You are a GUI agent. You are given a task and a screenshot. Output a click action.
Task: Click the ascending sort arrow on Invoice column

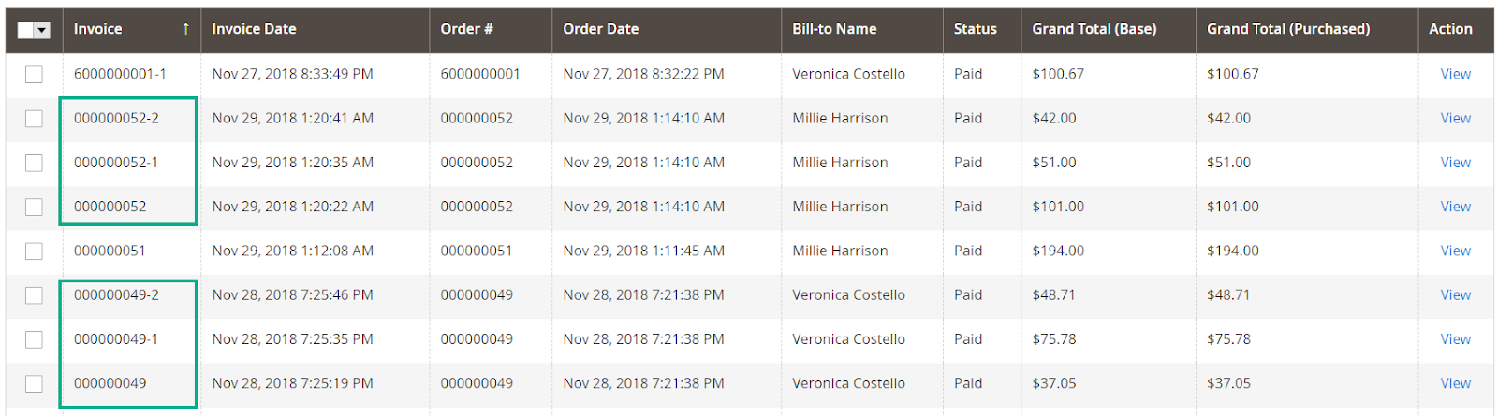coord(185,29)
